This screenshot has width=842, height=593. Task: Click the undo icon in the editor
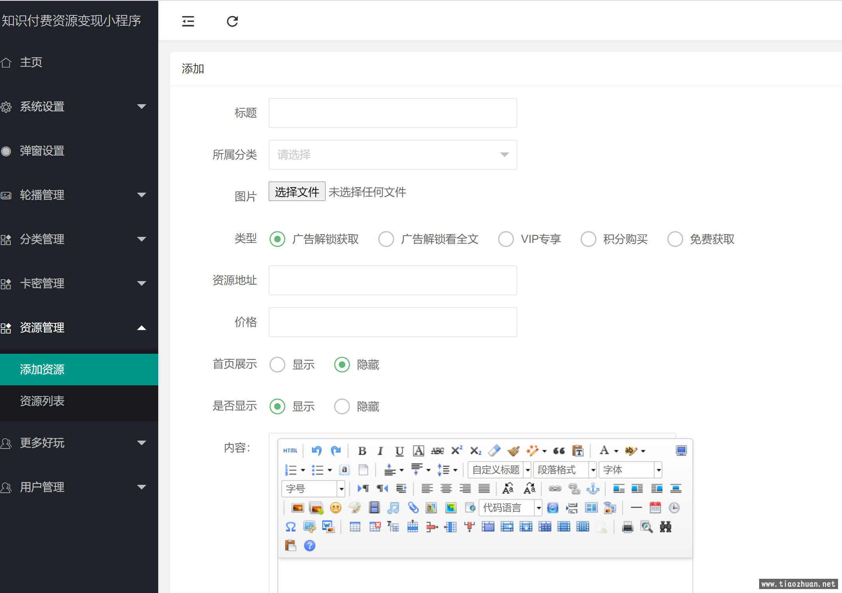coord(316,450)
